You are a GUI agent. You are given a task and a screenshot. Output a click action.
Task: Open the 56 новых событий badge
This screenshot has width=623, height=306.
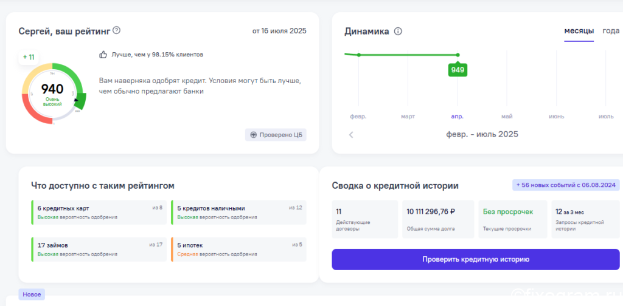[566, 185]
